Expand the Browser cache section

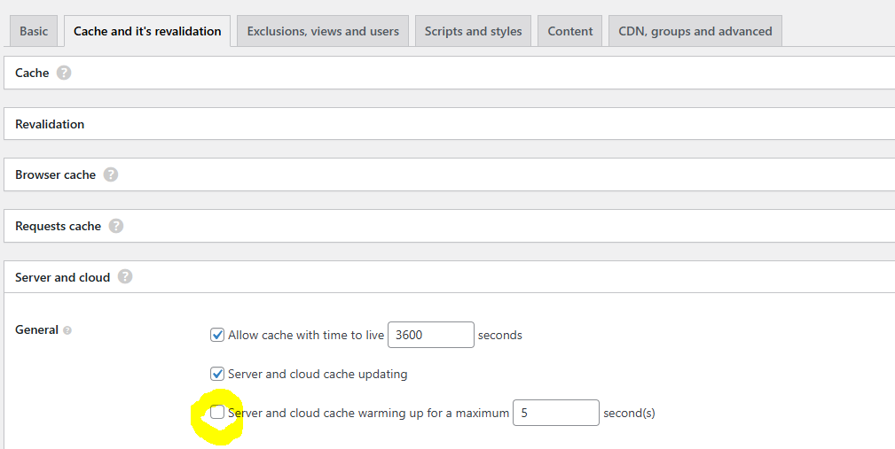(x=55, y=174)
